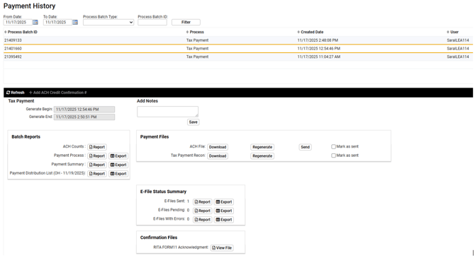Focus the Process Batch ID input field
This screenshot has width=475, height=258.
[152, 23]
